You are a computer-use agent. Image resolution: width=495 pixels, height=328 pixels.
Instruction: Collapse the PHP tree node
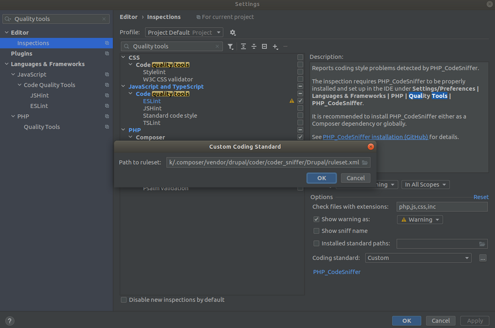pos(123,130)
